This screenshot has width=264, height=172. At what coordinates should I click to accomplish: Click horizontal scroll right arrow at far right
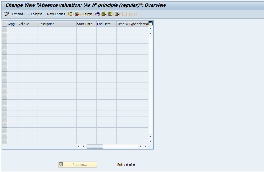coord(145,146)
